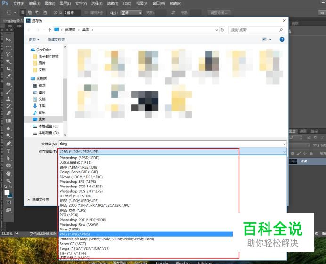Select the Eyedropper tool
Image resolution: width=326 pixels, height=264 pixels.
click(8, 76)
